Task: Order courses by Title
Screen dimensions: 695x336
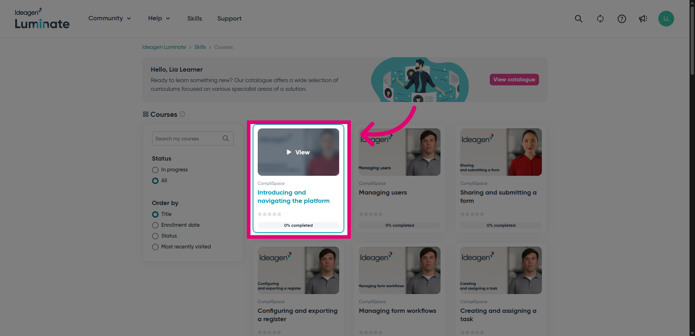Action: (x=155, y=214)
